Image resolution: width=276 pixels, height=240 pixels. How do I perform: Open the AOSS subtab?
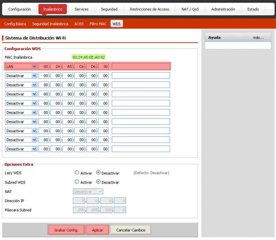[79, 24]
